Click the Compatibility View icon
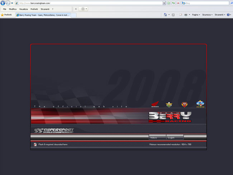The image size is (233, 175). [x=168, y=3]
